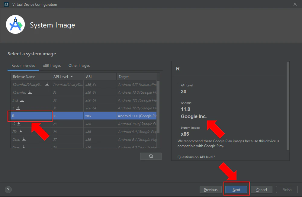Sort by API Level dropdown arrow
Viewport: 302px width, 197px height.
coord(72,77)
